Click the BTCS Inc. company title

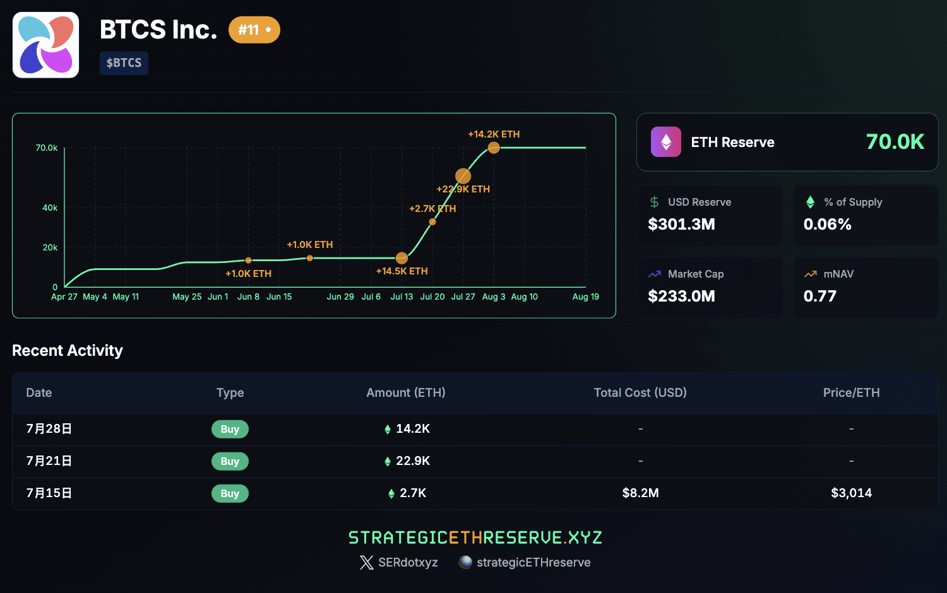(158, 30)
